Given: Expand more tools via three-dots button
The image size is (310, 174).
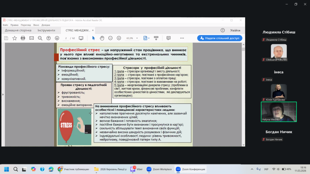Looking at the screenshot, I should (182, 38).
